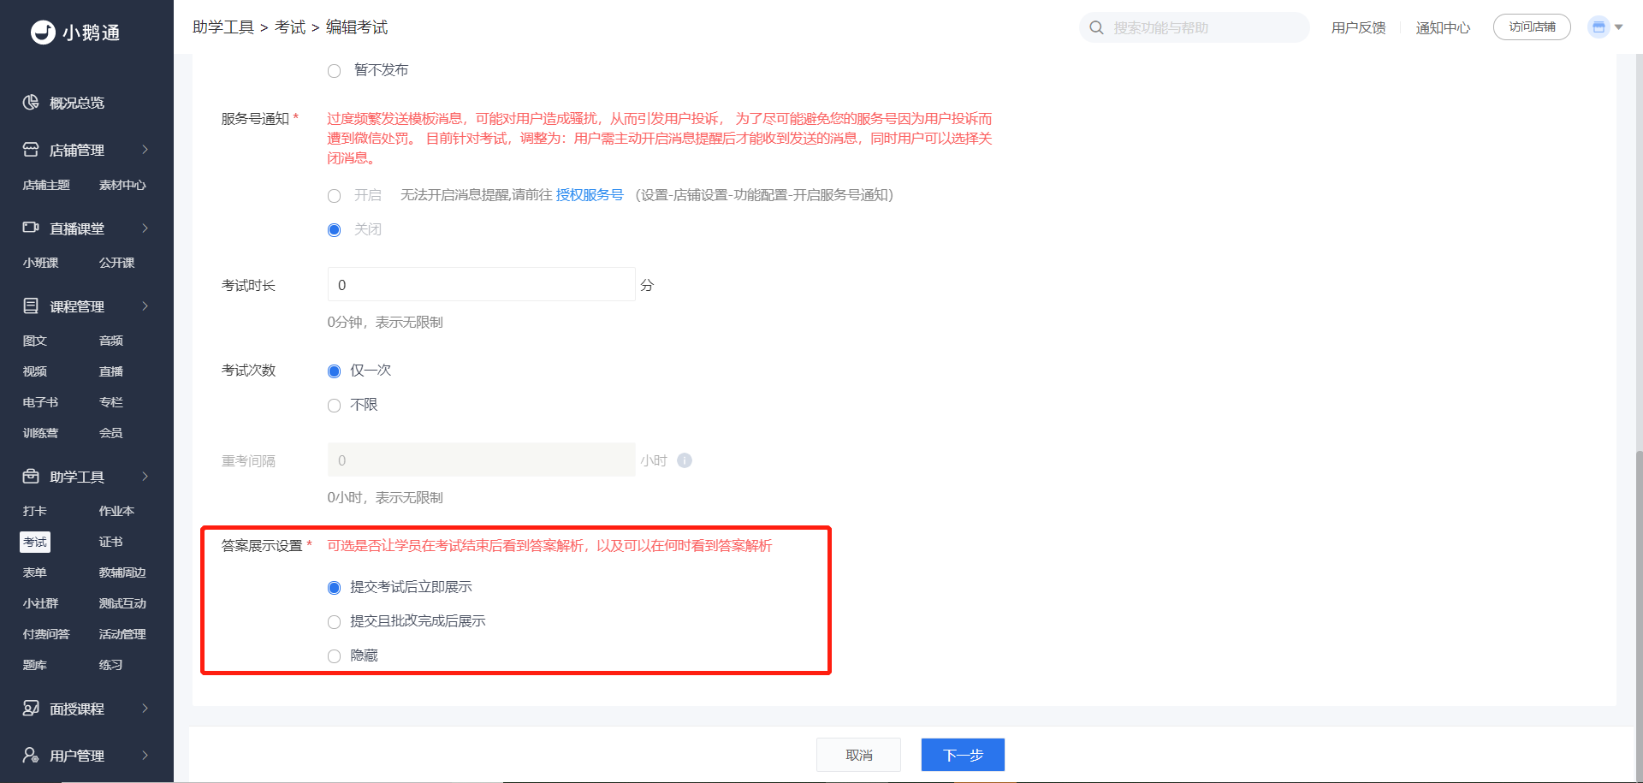This screenshot has height=783, width=1643.
Task: Open 用户反馈 in the header
Action: (1358, 28)
